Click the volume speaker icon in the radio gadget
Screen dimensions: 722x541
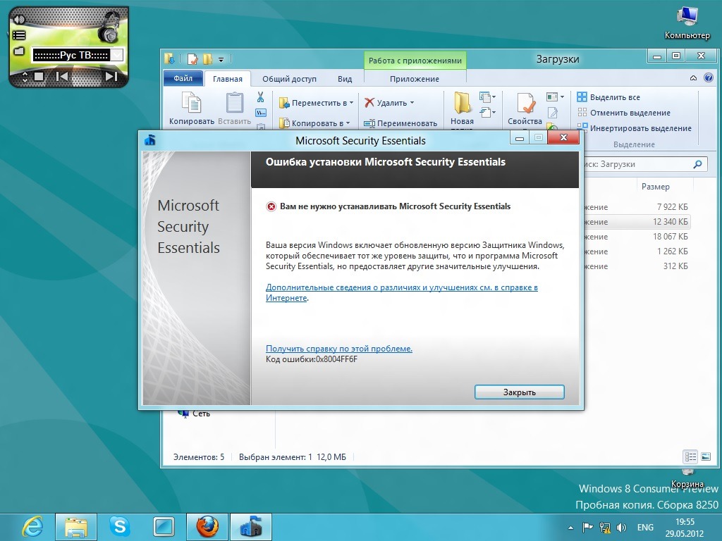coord(19,19)
